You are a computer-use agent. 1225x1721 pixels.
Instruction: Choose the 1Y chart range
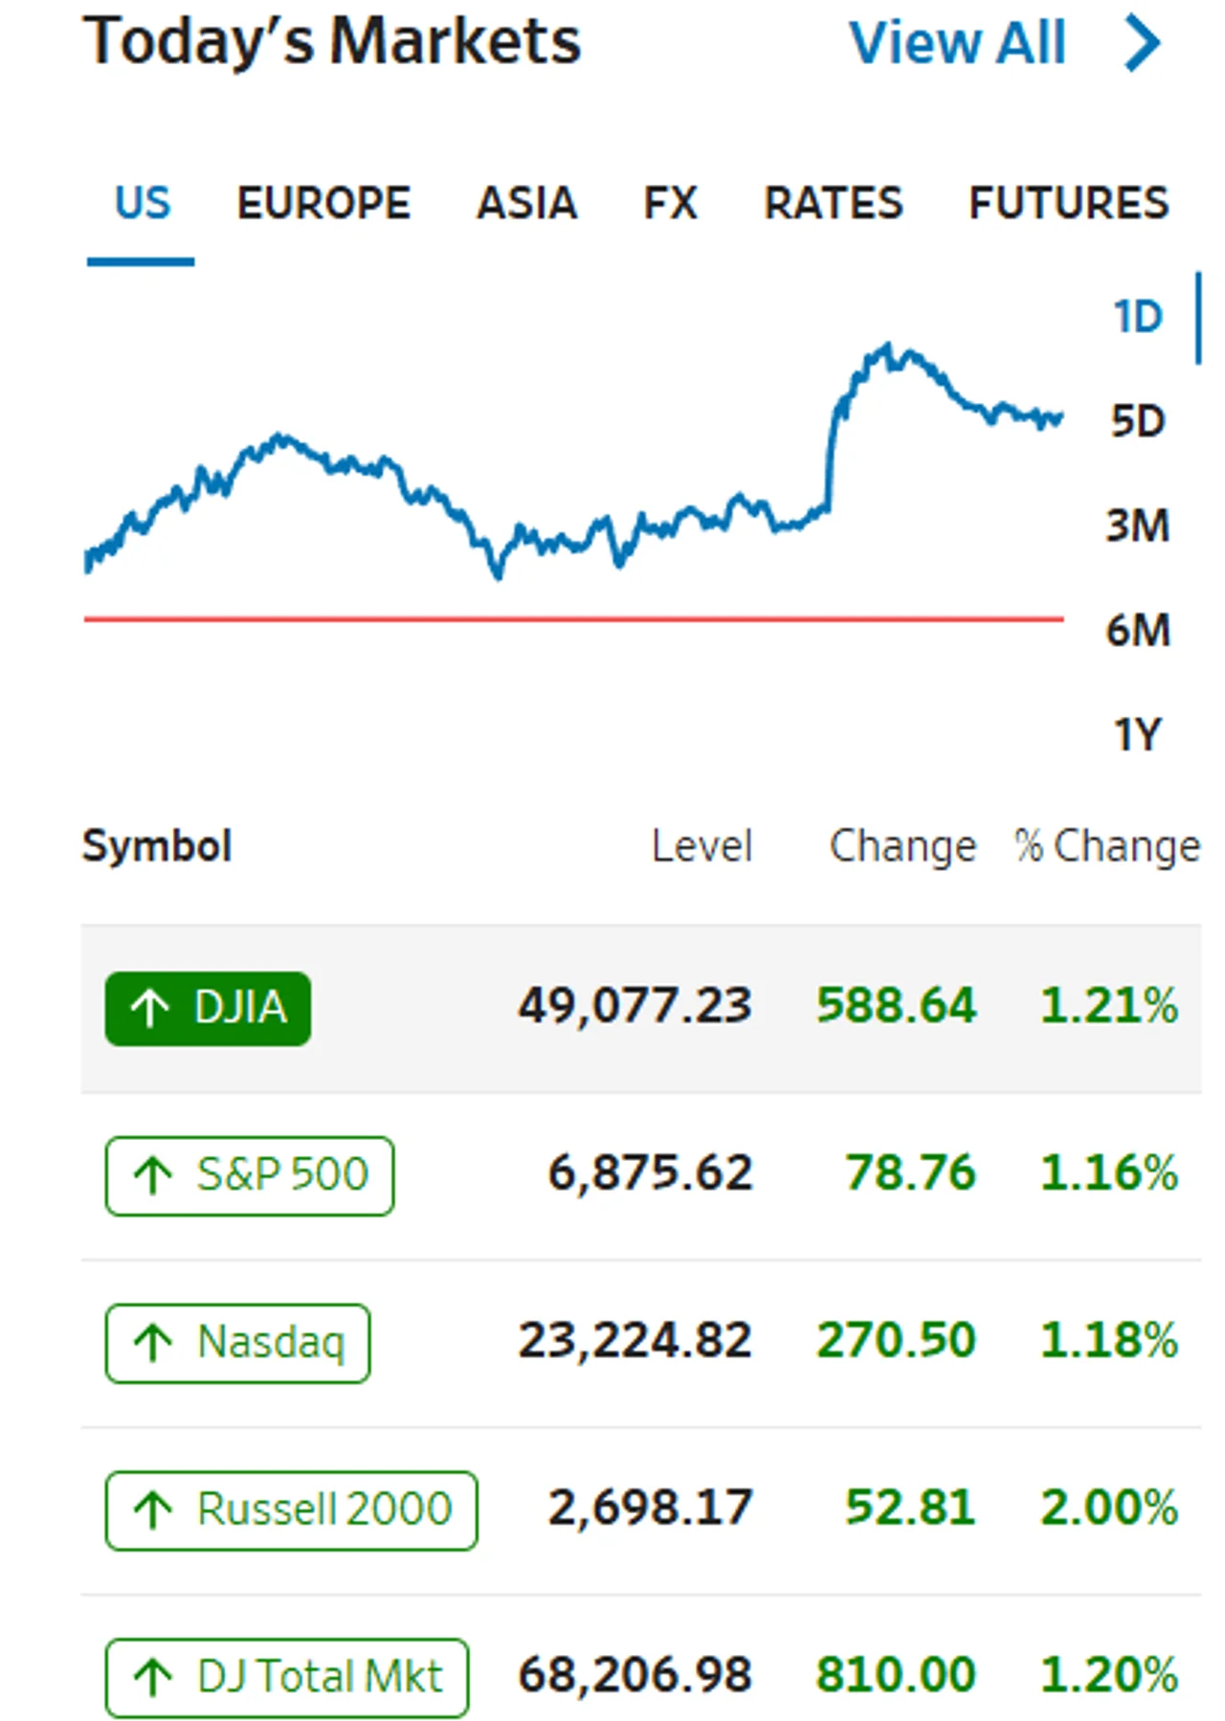pos(1137,734)
